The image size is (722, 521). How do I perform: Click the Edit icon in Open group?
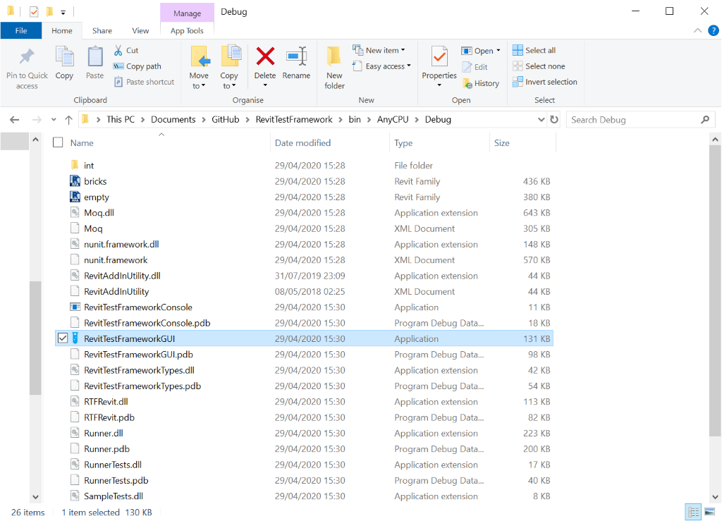(x=467, y=67)
